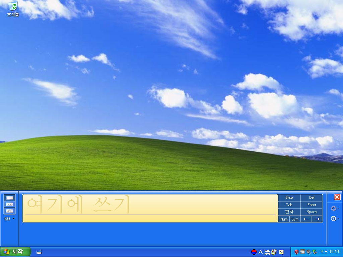343x257 pixels.
Task: Switch to the character pad mode
Action: pyautogui.click(x=9, y=204)
